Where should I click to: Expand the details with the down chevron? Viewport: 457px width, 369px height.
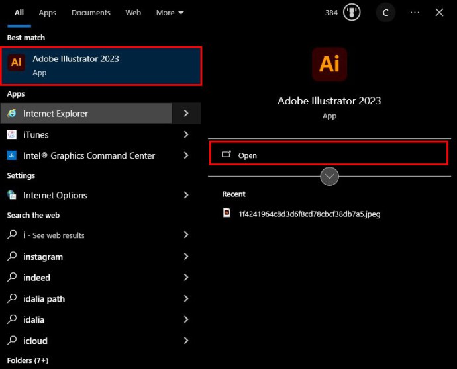click(x=329, y=177)
